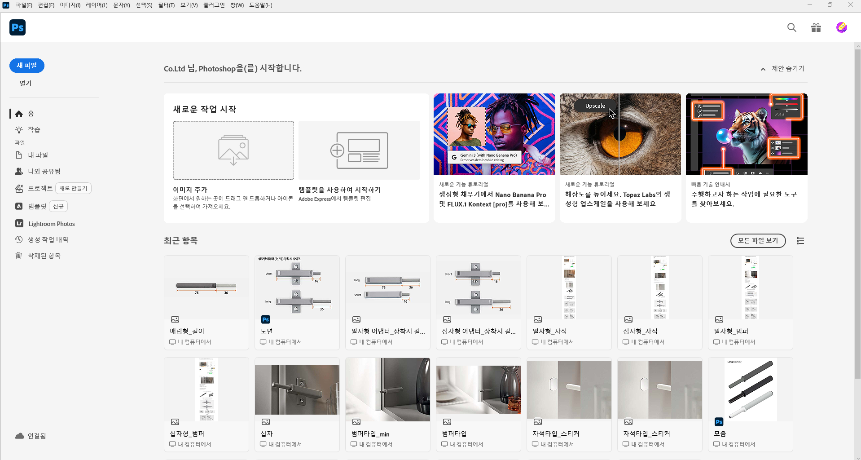Open recent file 십자
861x460 pixels.
(x=297, y=404)
